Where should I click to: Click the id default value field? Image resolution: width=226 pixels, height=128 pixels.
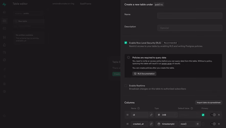pyautogui.click(x=189, y=115)
